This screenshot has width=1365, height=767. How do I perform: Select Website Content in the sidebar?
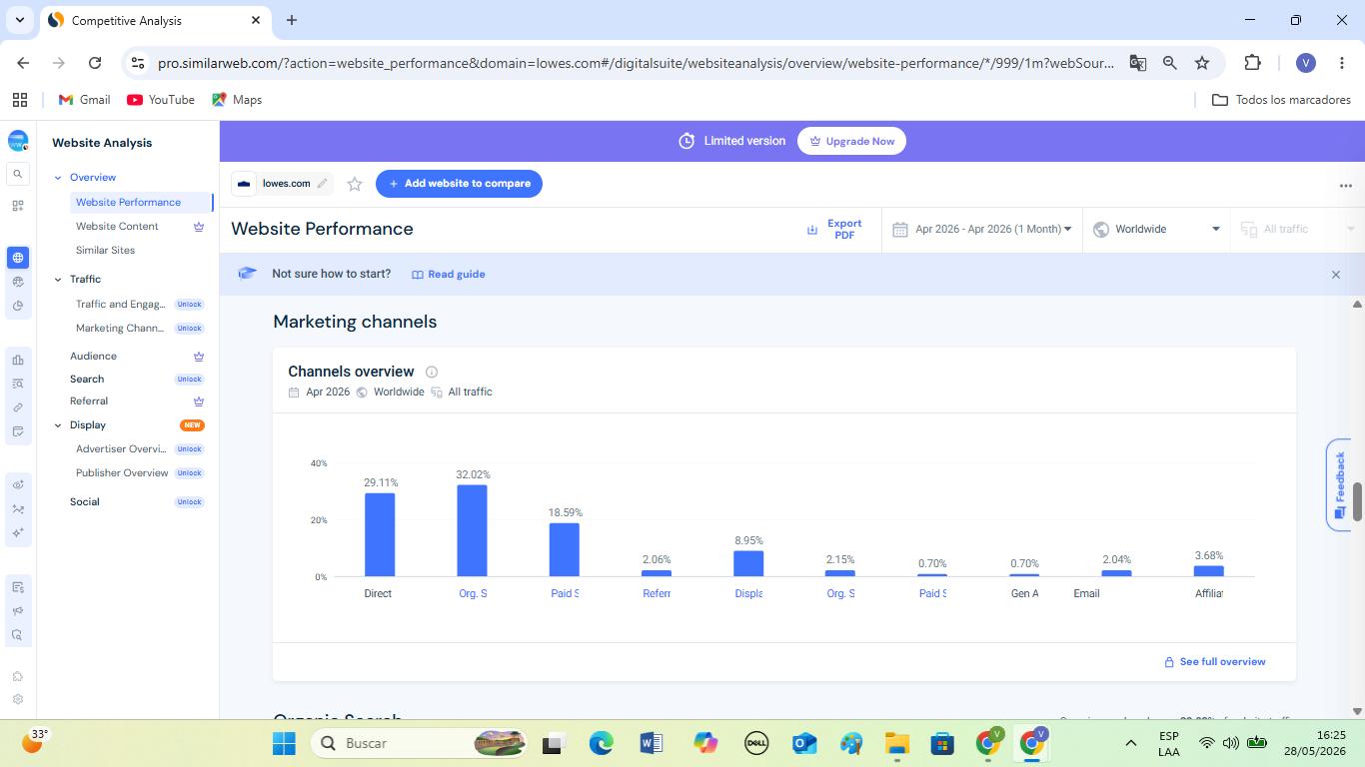(x=117, y=226)
